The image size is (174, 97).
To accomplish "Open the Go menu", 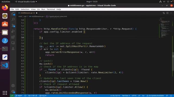I will 39,9.
